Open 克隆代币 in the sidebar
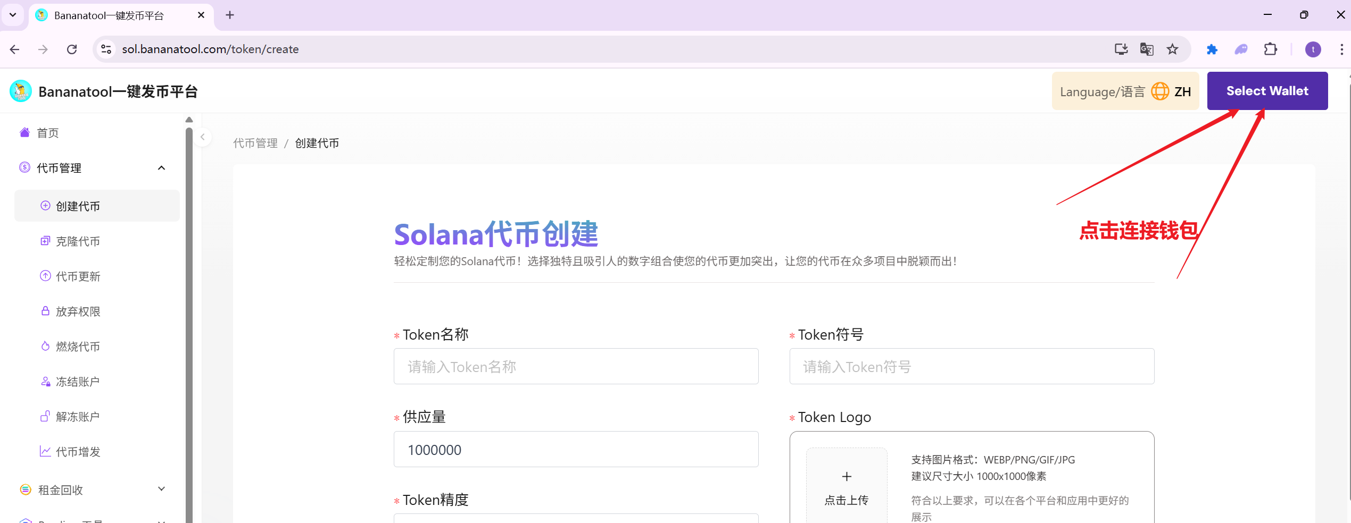 pos(78,241)
